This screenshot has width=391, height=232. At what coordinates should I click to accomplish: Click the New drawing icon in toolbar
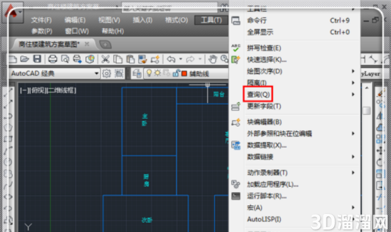pos(13,59)
